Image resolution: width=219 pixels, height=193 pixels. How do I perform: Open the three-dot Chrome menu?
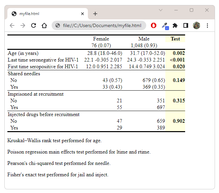click(207, 26)
